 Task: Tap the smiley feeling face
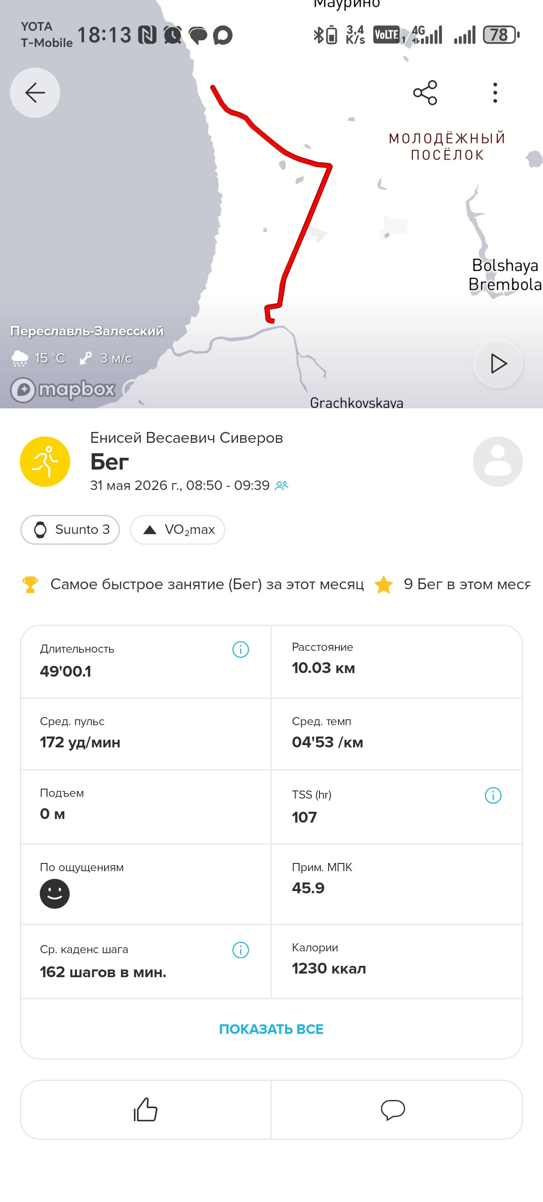point(55,894)
